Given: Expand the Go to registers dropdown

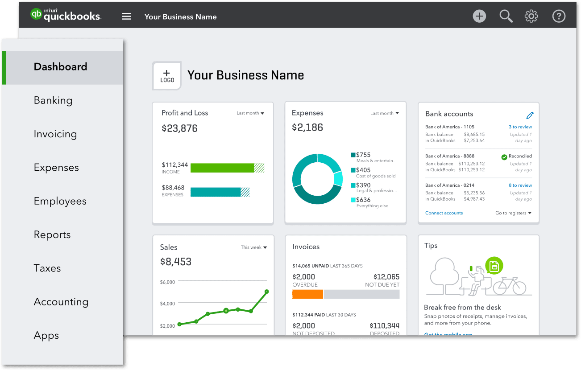Looking at the screenshot, I should click(x=513, y=213).
